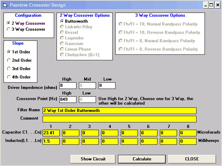Pick Fh/Fl = 8, Normal Bandpass Polarity

point(157,41)
